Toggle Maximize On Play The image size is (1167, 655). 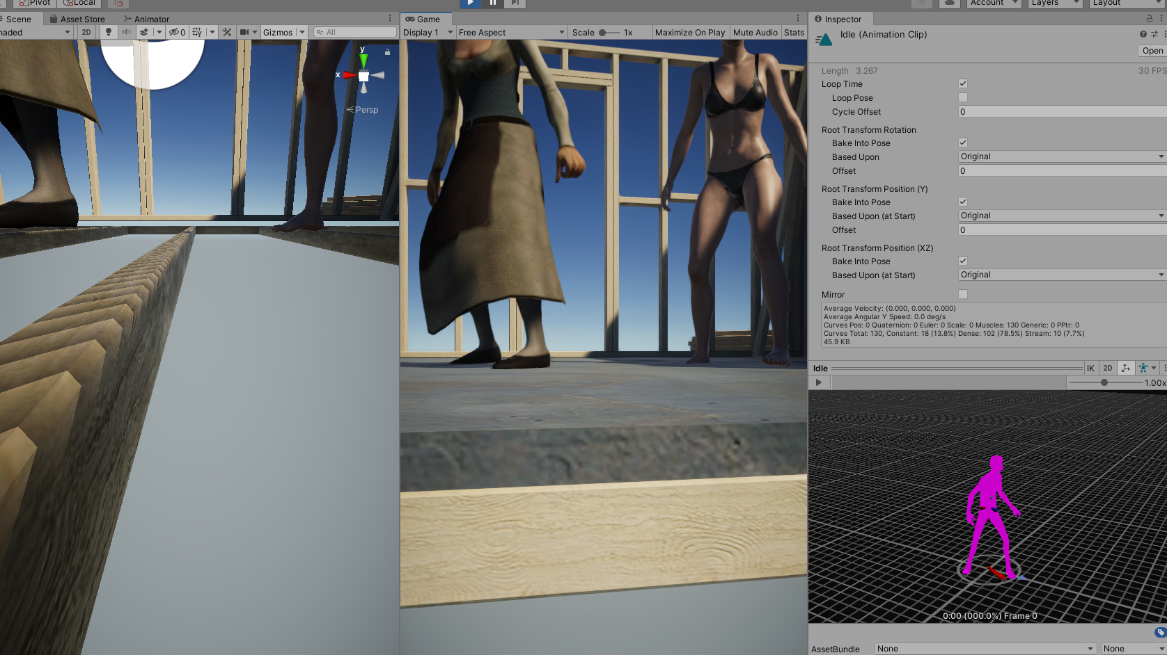[x=690, y=32]
